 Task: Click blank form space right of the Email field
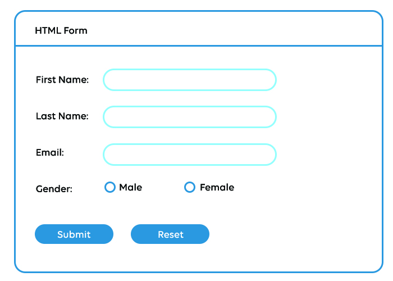click(x=326, y=155)
